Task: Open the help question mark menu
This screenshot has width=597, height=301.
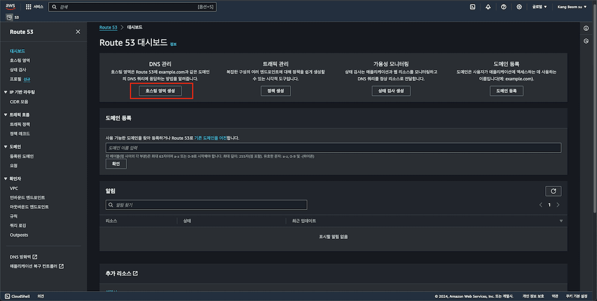Action: click(x=503, y=7)
